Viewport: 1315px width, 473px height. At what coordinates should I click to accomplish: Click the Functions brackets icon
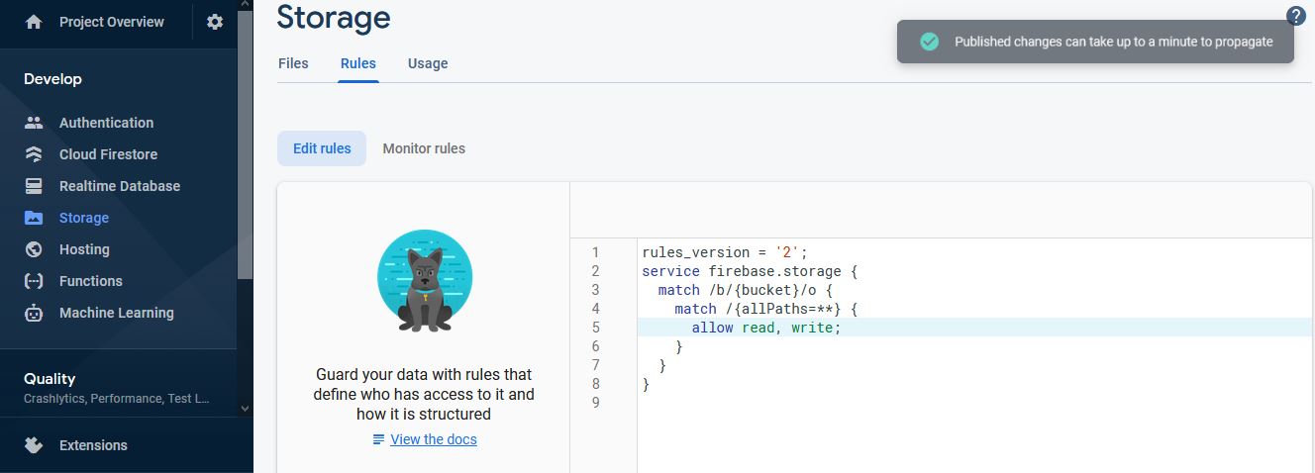pos(34,281)
